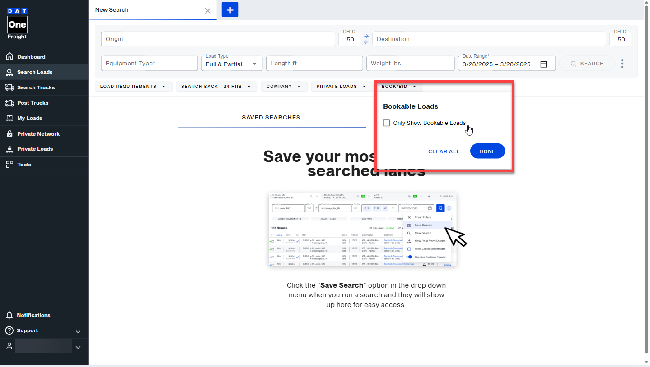
Task: Click the Support question mark icon
Action: pos(9,330)
